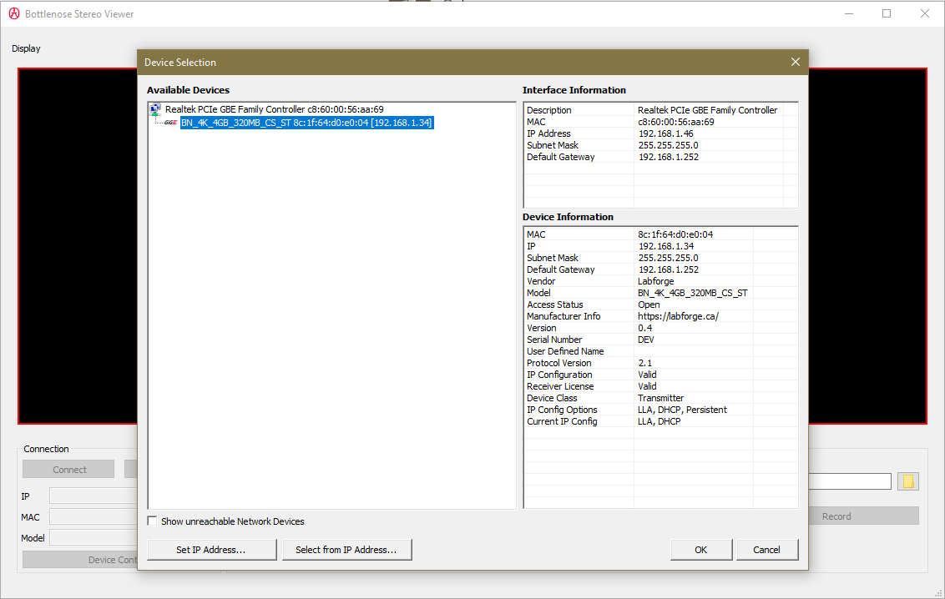Click the Device Class value Transmitter
The width and height of the screenshot is (945, 599).
tap(660, 398)
